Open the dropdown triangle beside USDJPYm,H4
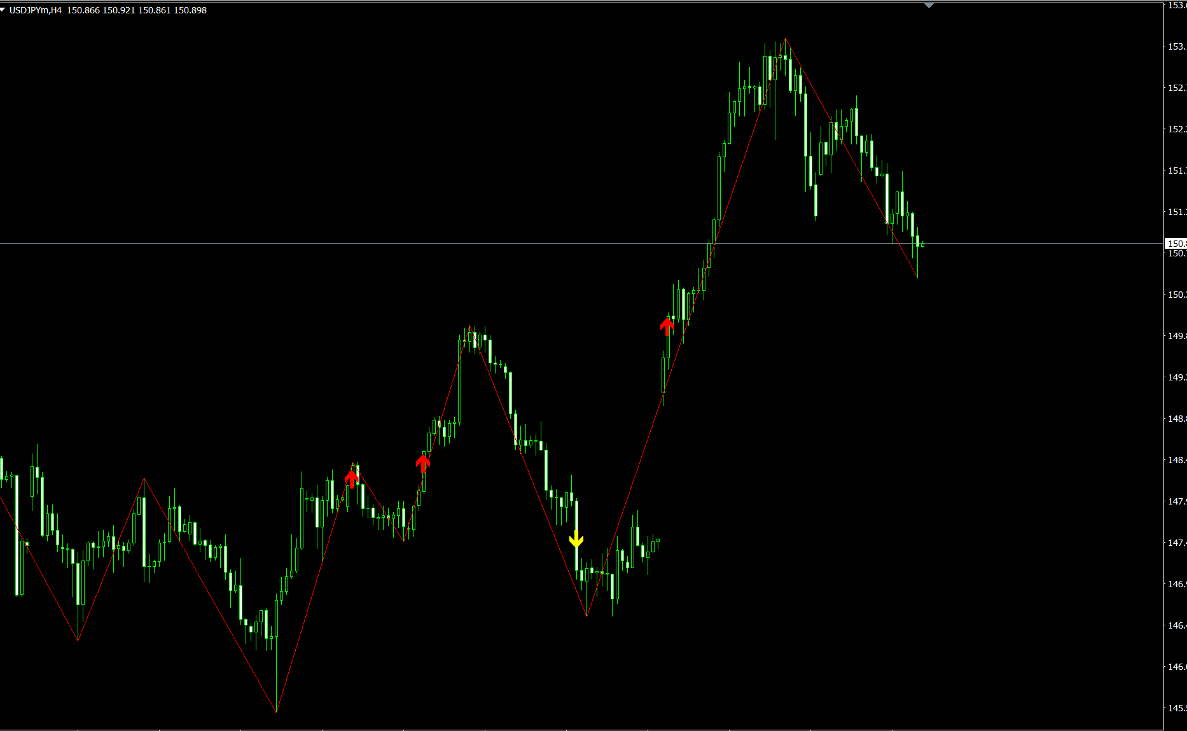The image size is (1187, 731). [x=3, y=10]
